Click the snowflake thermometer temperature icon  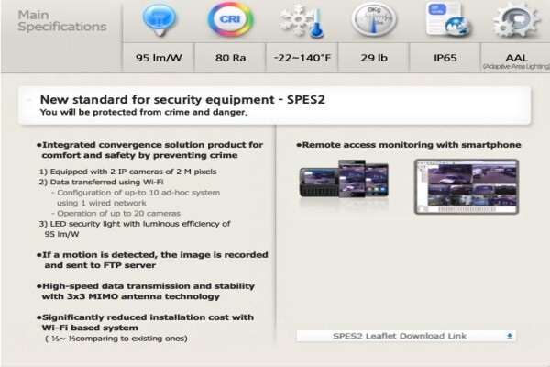pos(302,21)
